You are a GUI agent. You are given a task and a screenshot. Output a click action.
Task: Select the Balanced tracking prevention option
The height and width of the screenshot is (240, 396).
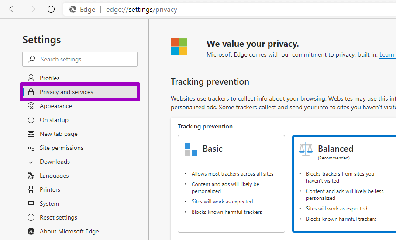click(344, 184)
